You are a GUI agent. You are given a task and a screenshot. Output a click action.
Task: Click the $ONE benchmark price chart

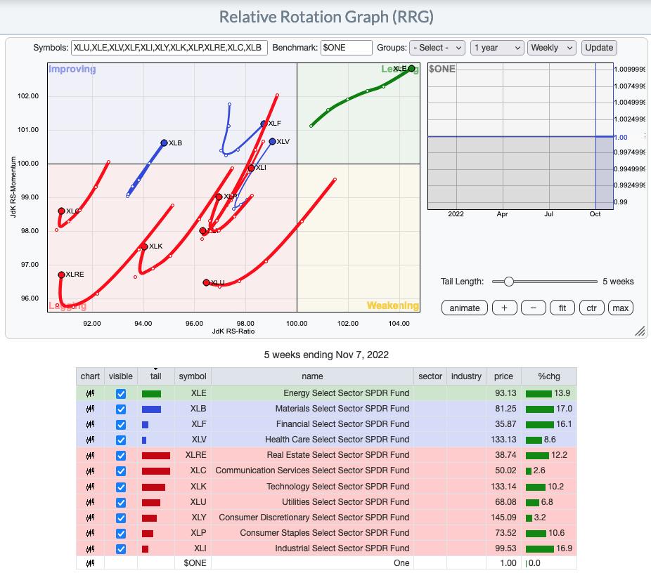[x=521, y=136]
